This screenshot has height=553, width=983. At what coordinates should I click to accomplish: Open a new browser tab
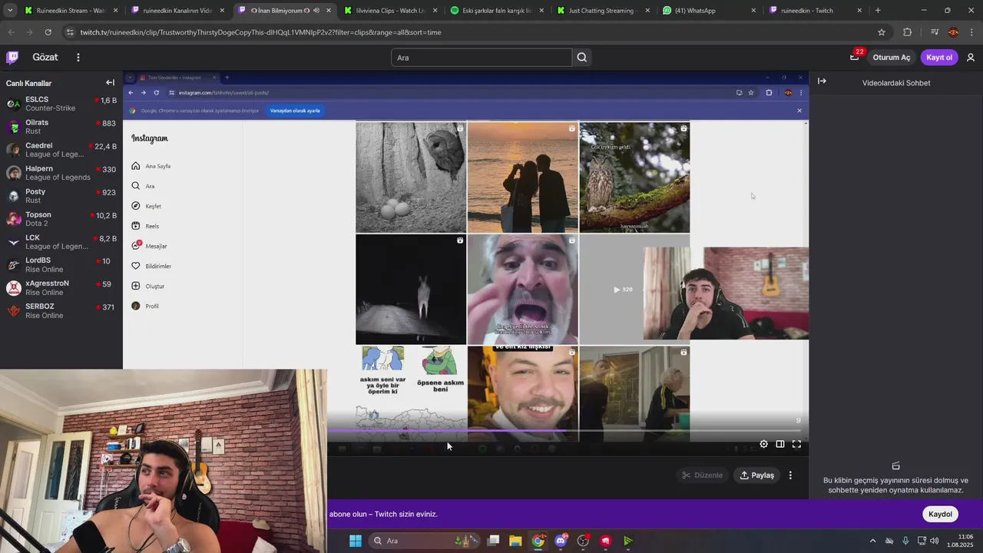878,11
